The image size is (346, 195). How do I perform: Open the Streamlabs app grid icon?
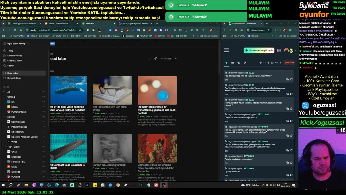click(279, 50)
